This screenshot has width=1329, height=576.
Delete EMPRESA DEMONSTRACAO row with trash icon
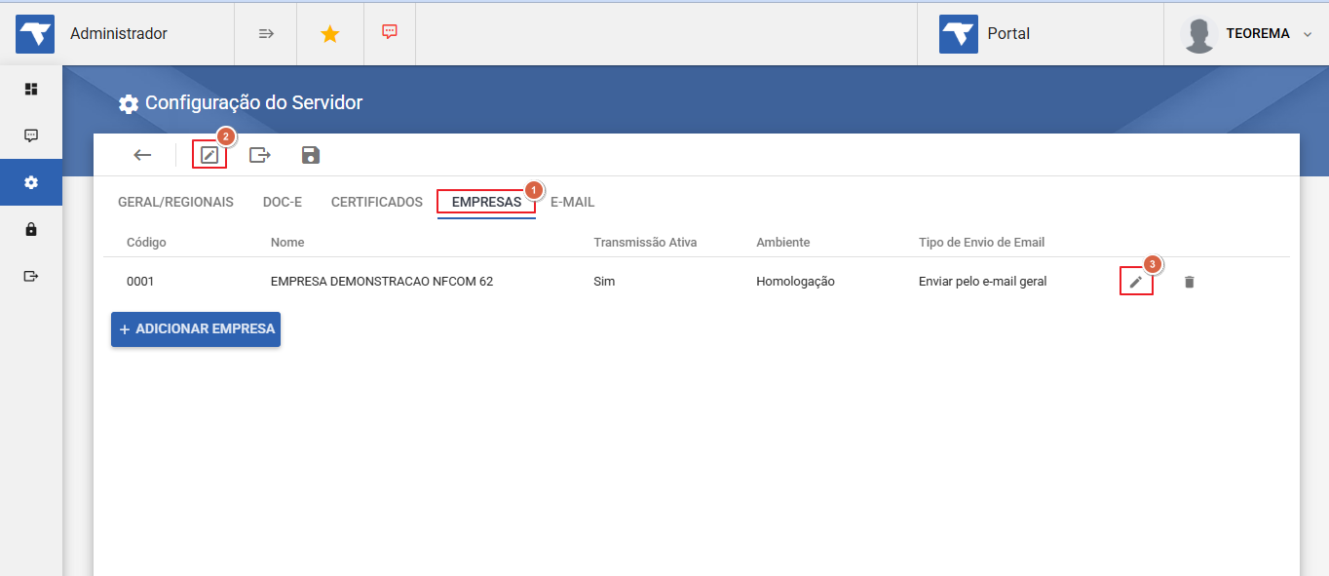coord(1189,282)
